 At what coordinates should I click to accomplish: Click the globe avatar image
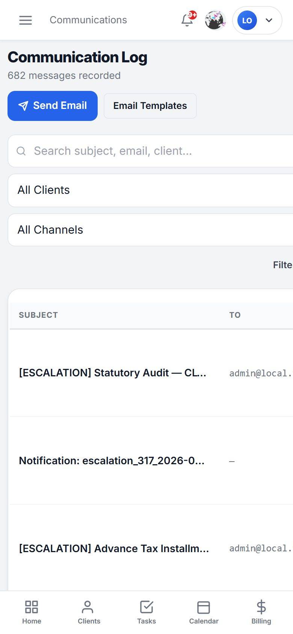click(215, 20)
